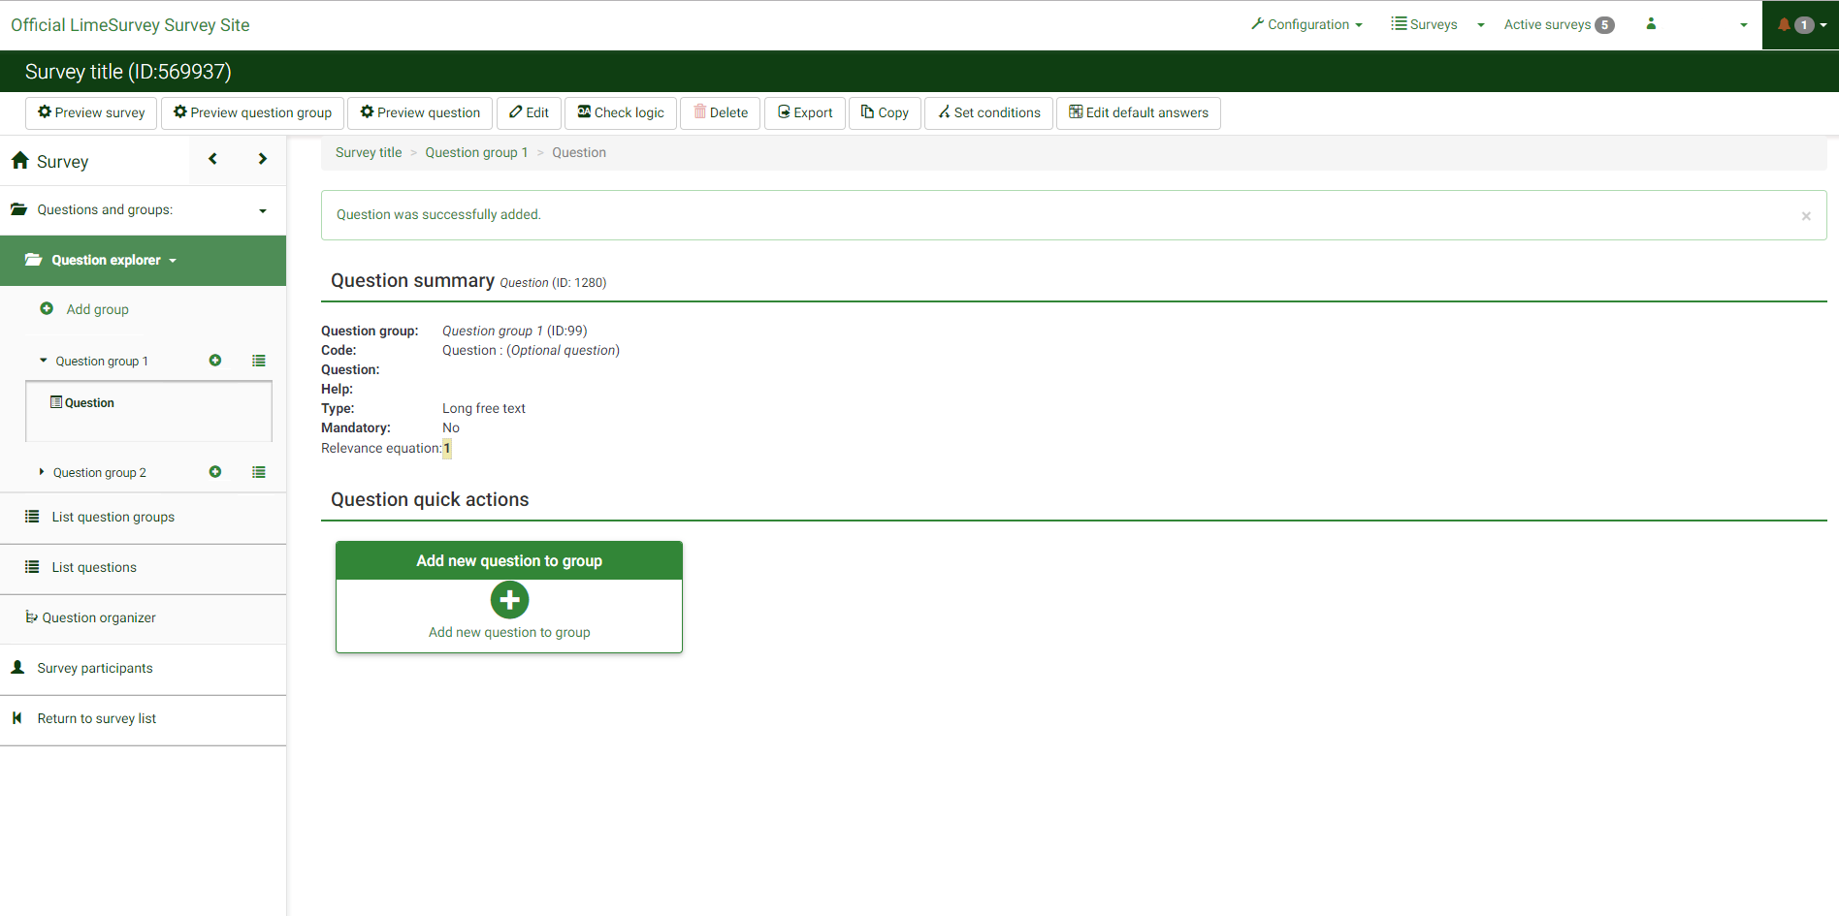This screenshot has width=1839, height=916.
Task: Open the Configuration dropdown menu
Action: [x=1307, y=24]
